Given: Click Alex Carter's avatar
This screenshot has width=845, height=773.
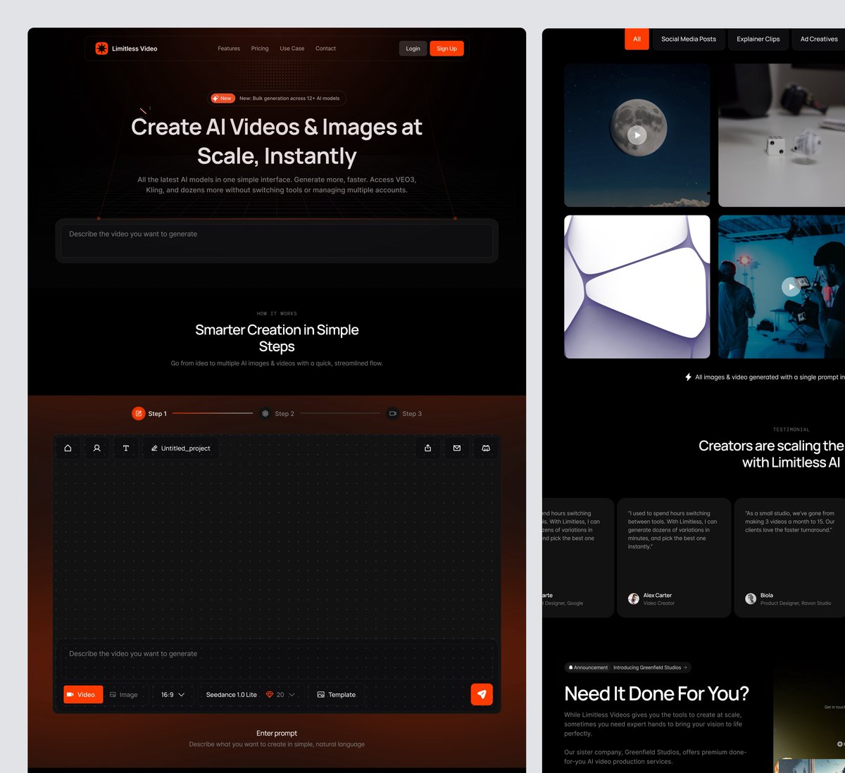Looking at the screenshot, I should 634,598.
